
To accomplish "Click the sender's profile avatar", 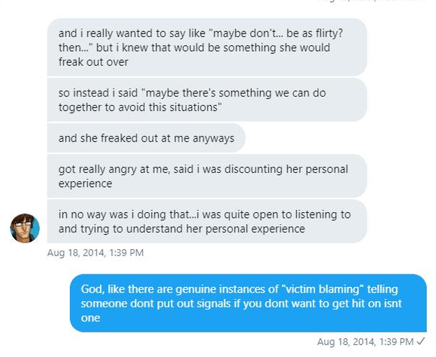I will 24,228.
